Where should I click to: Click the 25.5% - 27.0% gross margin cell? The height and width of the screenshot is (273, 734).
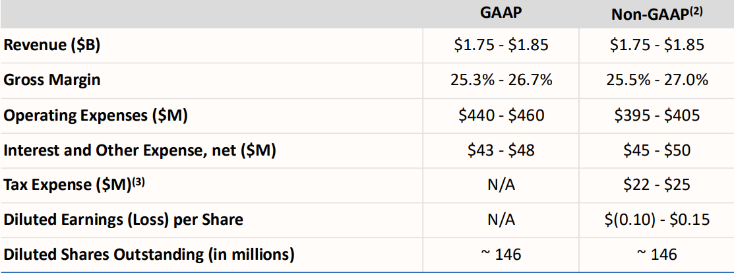657,80
